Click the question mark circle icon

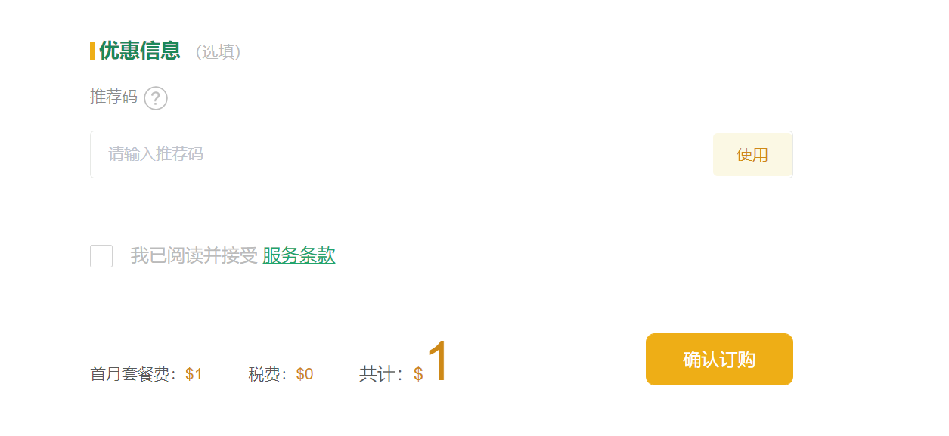(156, 98)
